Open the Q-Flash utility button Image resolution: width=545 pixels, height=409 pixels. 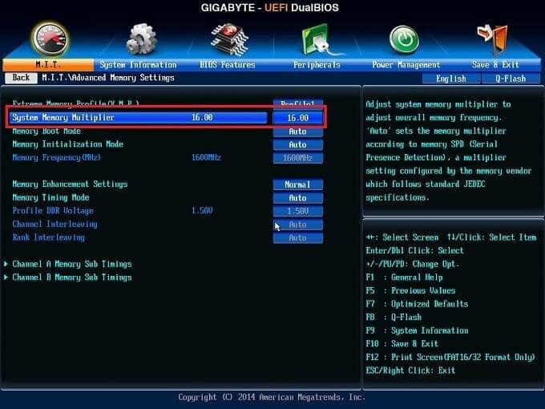tap(510, 79)
